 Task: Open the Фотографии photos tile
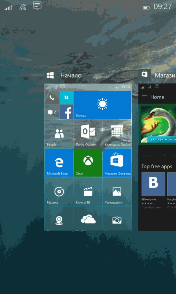click(x=117, y=191)
